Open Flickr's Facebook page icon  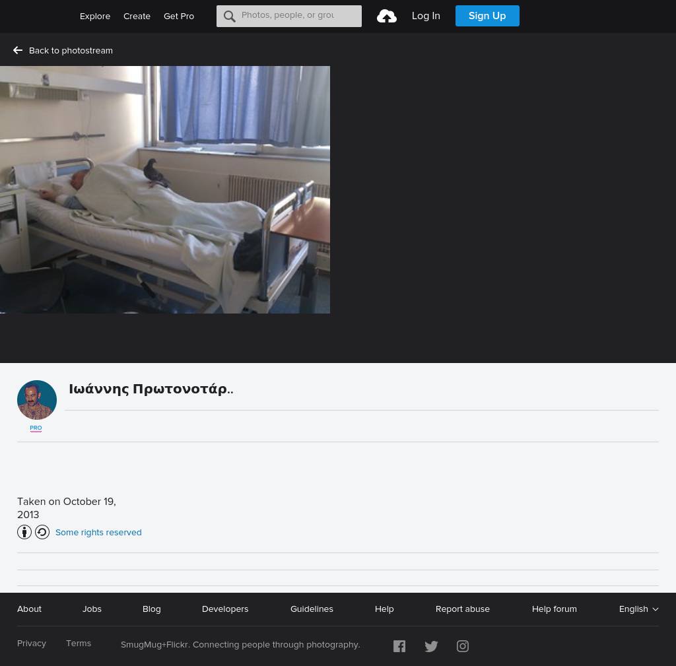[x=399, y=646]
